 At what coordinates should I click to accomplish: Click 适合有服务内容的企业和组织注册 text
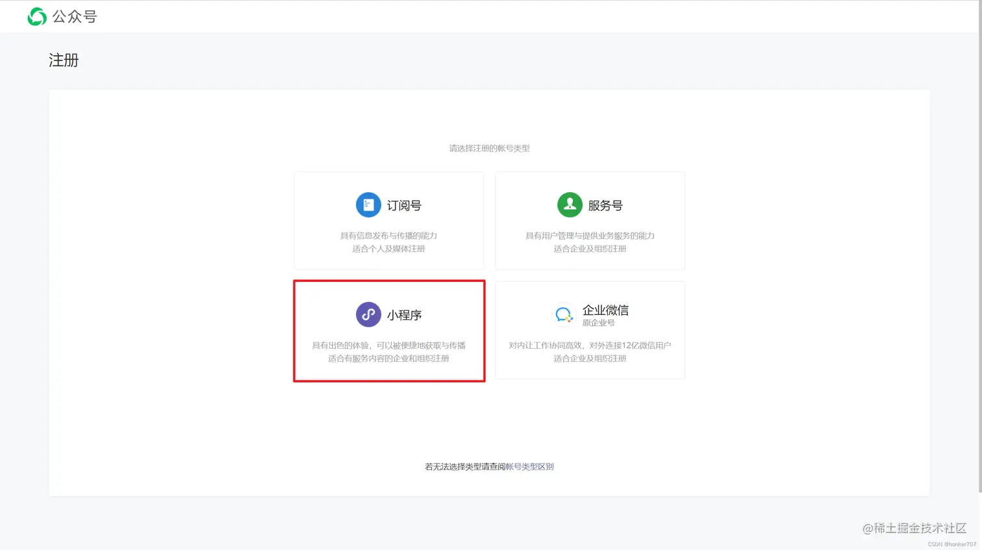click(x=388, y=358)
